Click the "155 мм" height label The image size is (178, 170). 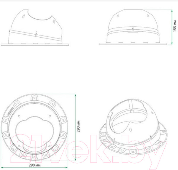click(175, 27)
